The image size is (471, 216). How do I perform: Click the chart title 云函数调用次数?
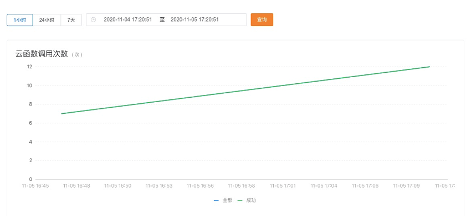click(42, 54)
